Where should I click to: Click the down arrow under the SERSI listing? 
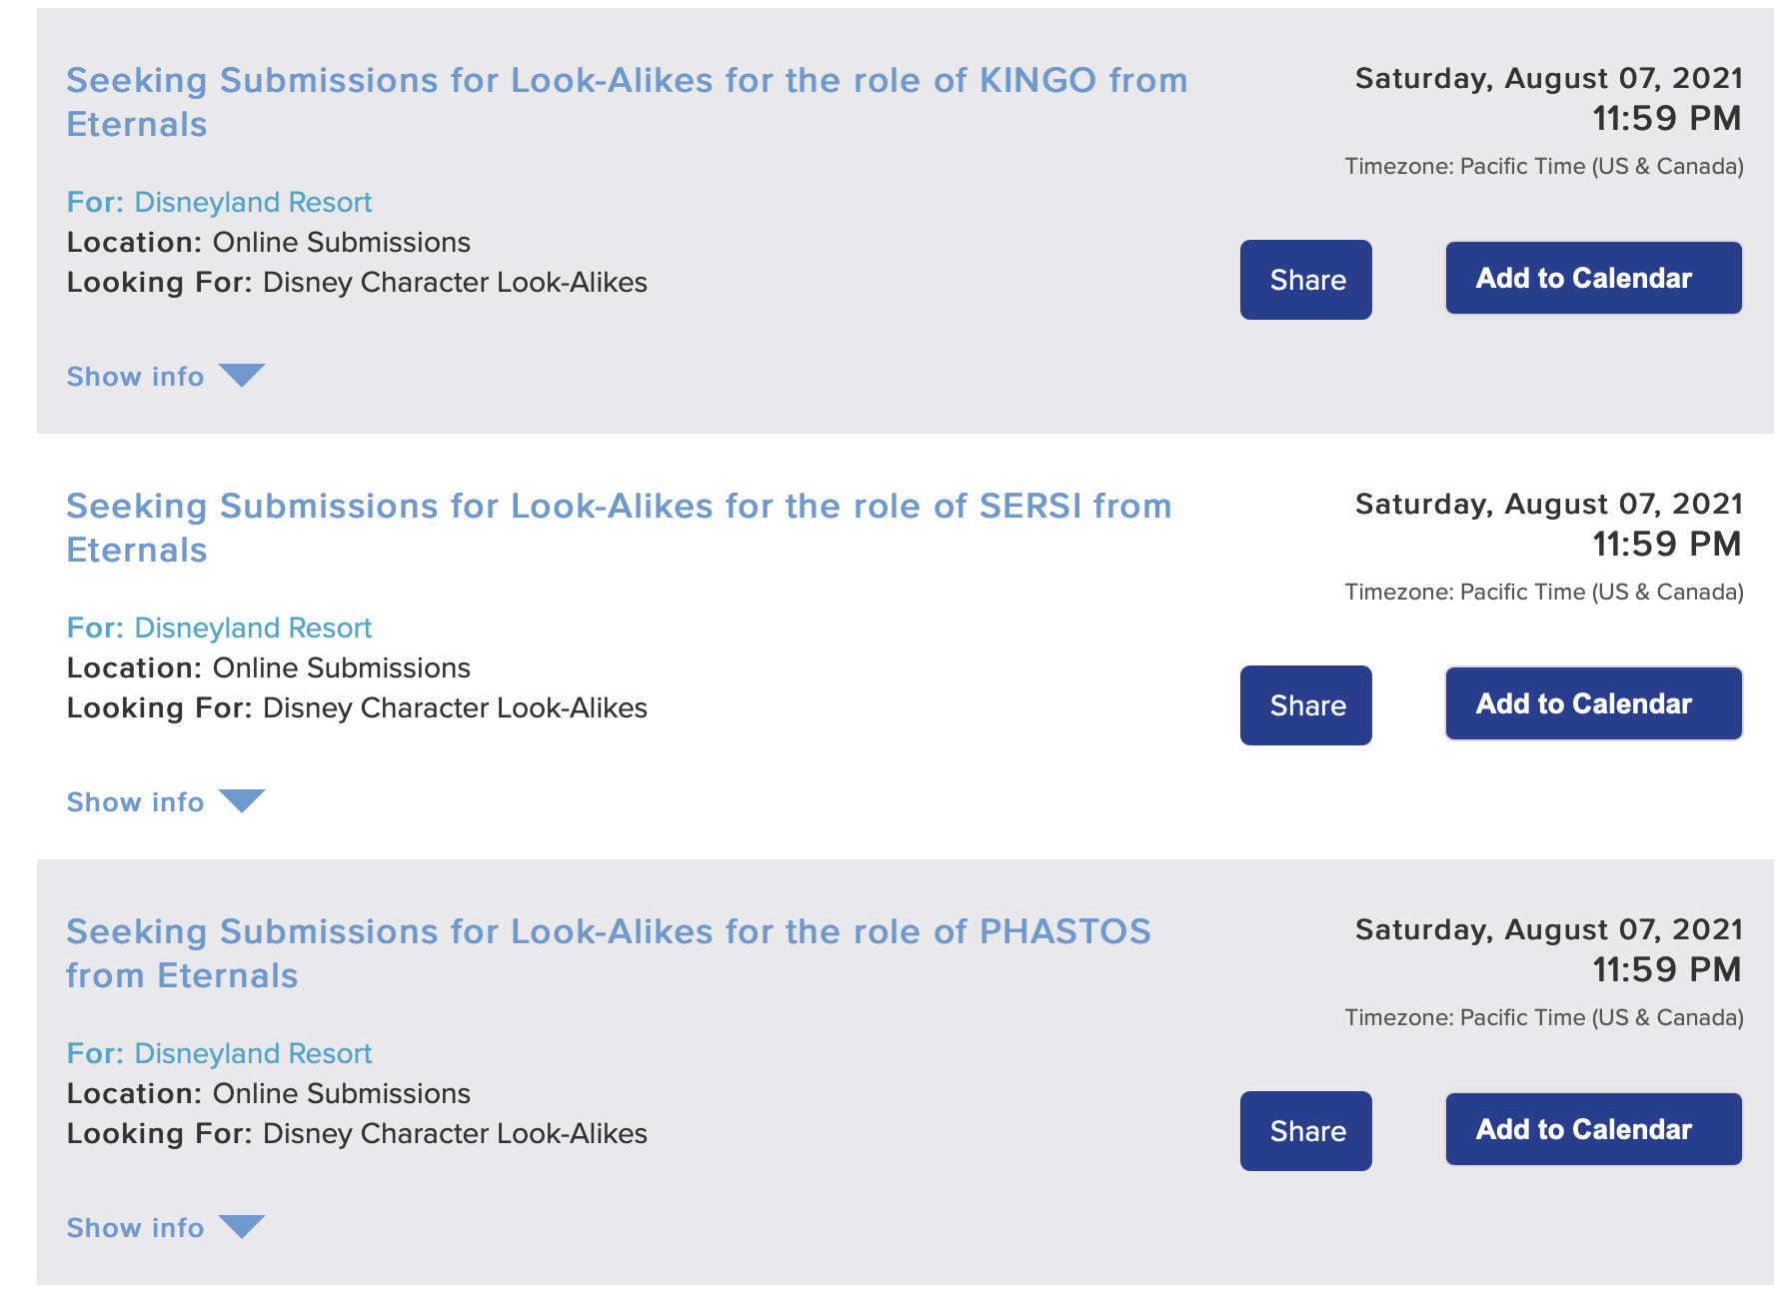(242, 801)
